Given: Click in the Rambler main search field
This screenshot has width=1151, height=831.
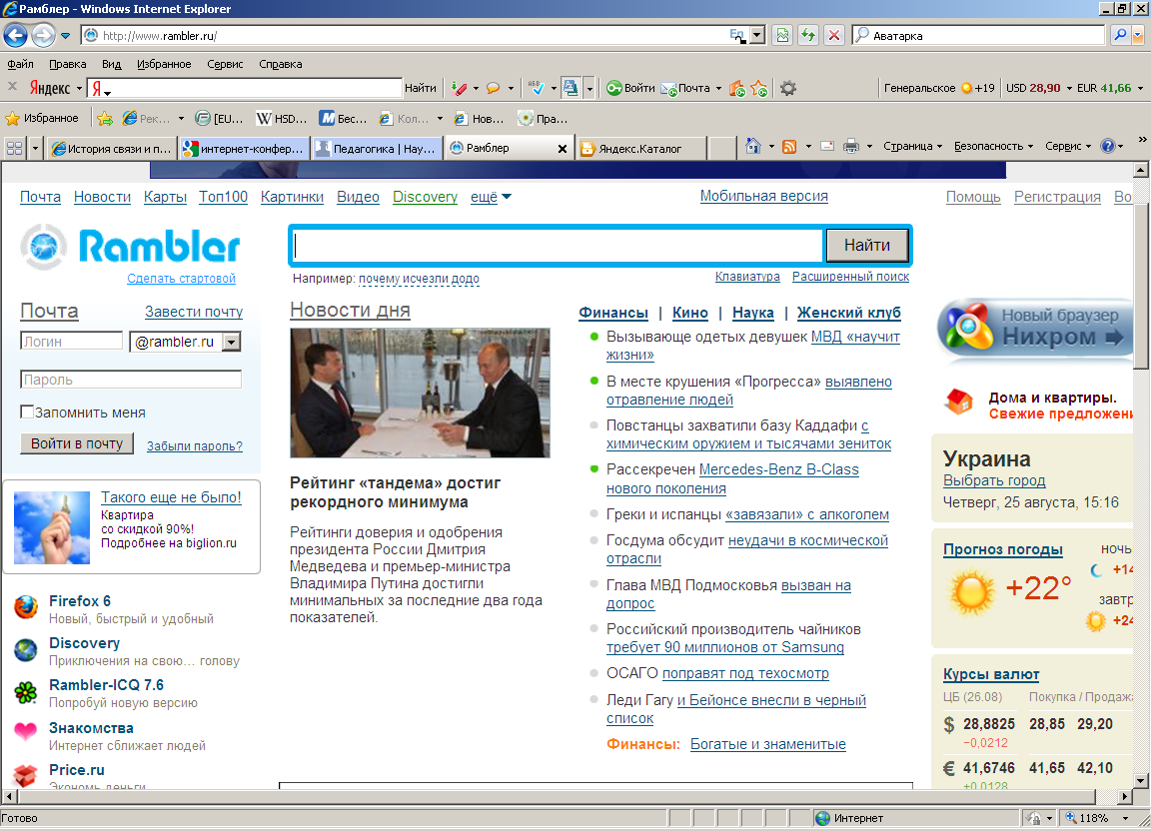Looking at the screenshot, I should (x=558, y=245).
